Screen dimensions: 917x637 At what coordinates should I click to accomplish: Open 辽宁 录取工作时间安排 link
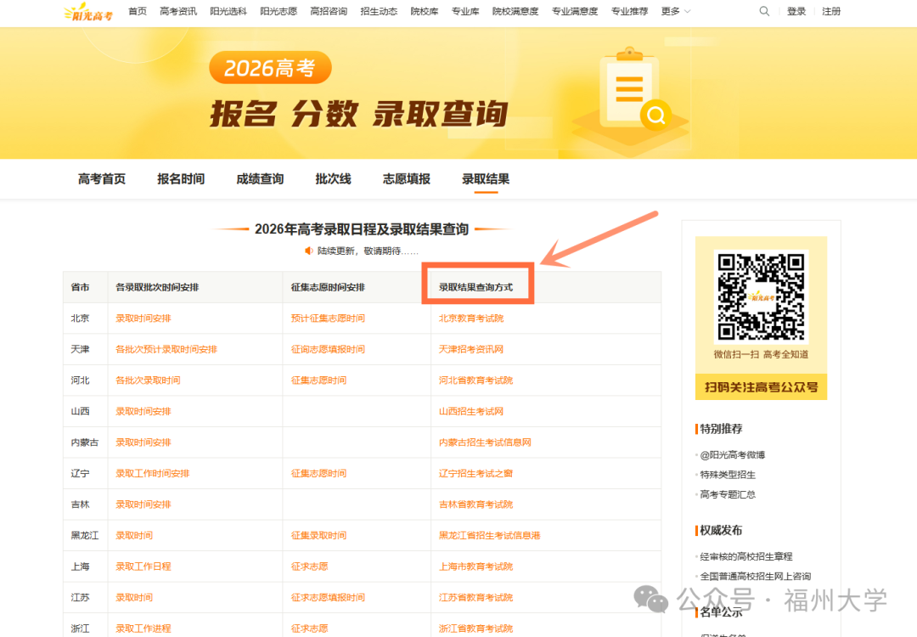(x=153, y=473)
